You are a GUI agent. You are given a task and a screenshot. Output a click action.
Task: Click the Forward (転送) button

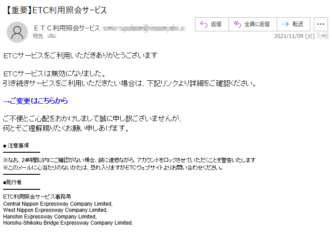294,24
